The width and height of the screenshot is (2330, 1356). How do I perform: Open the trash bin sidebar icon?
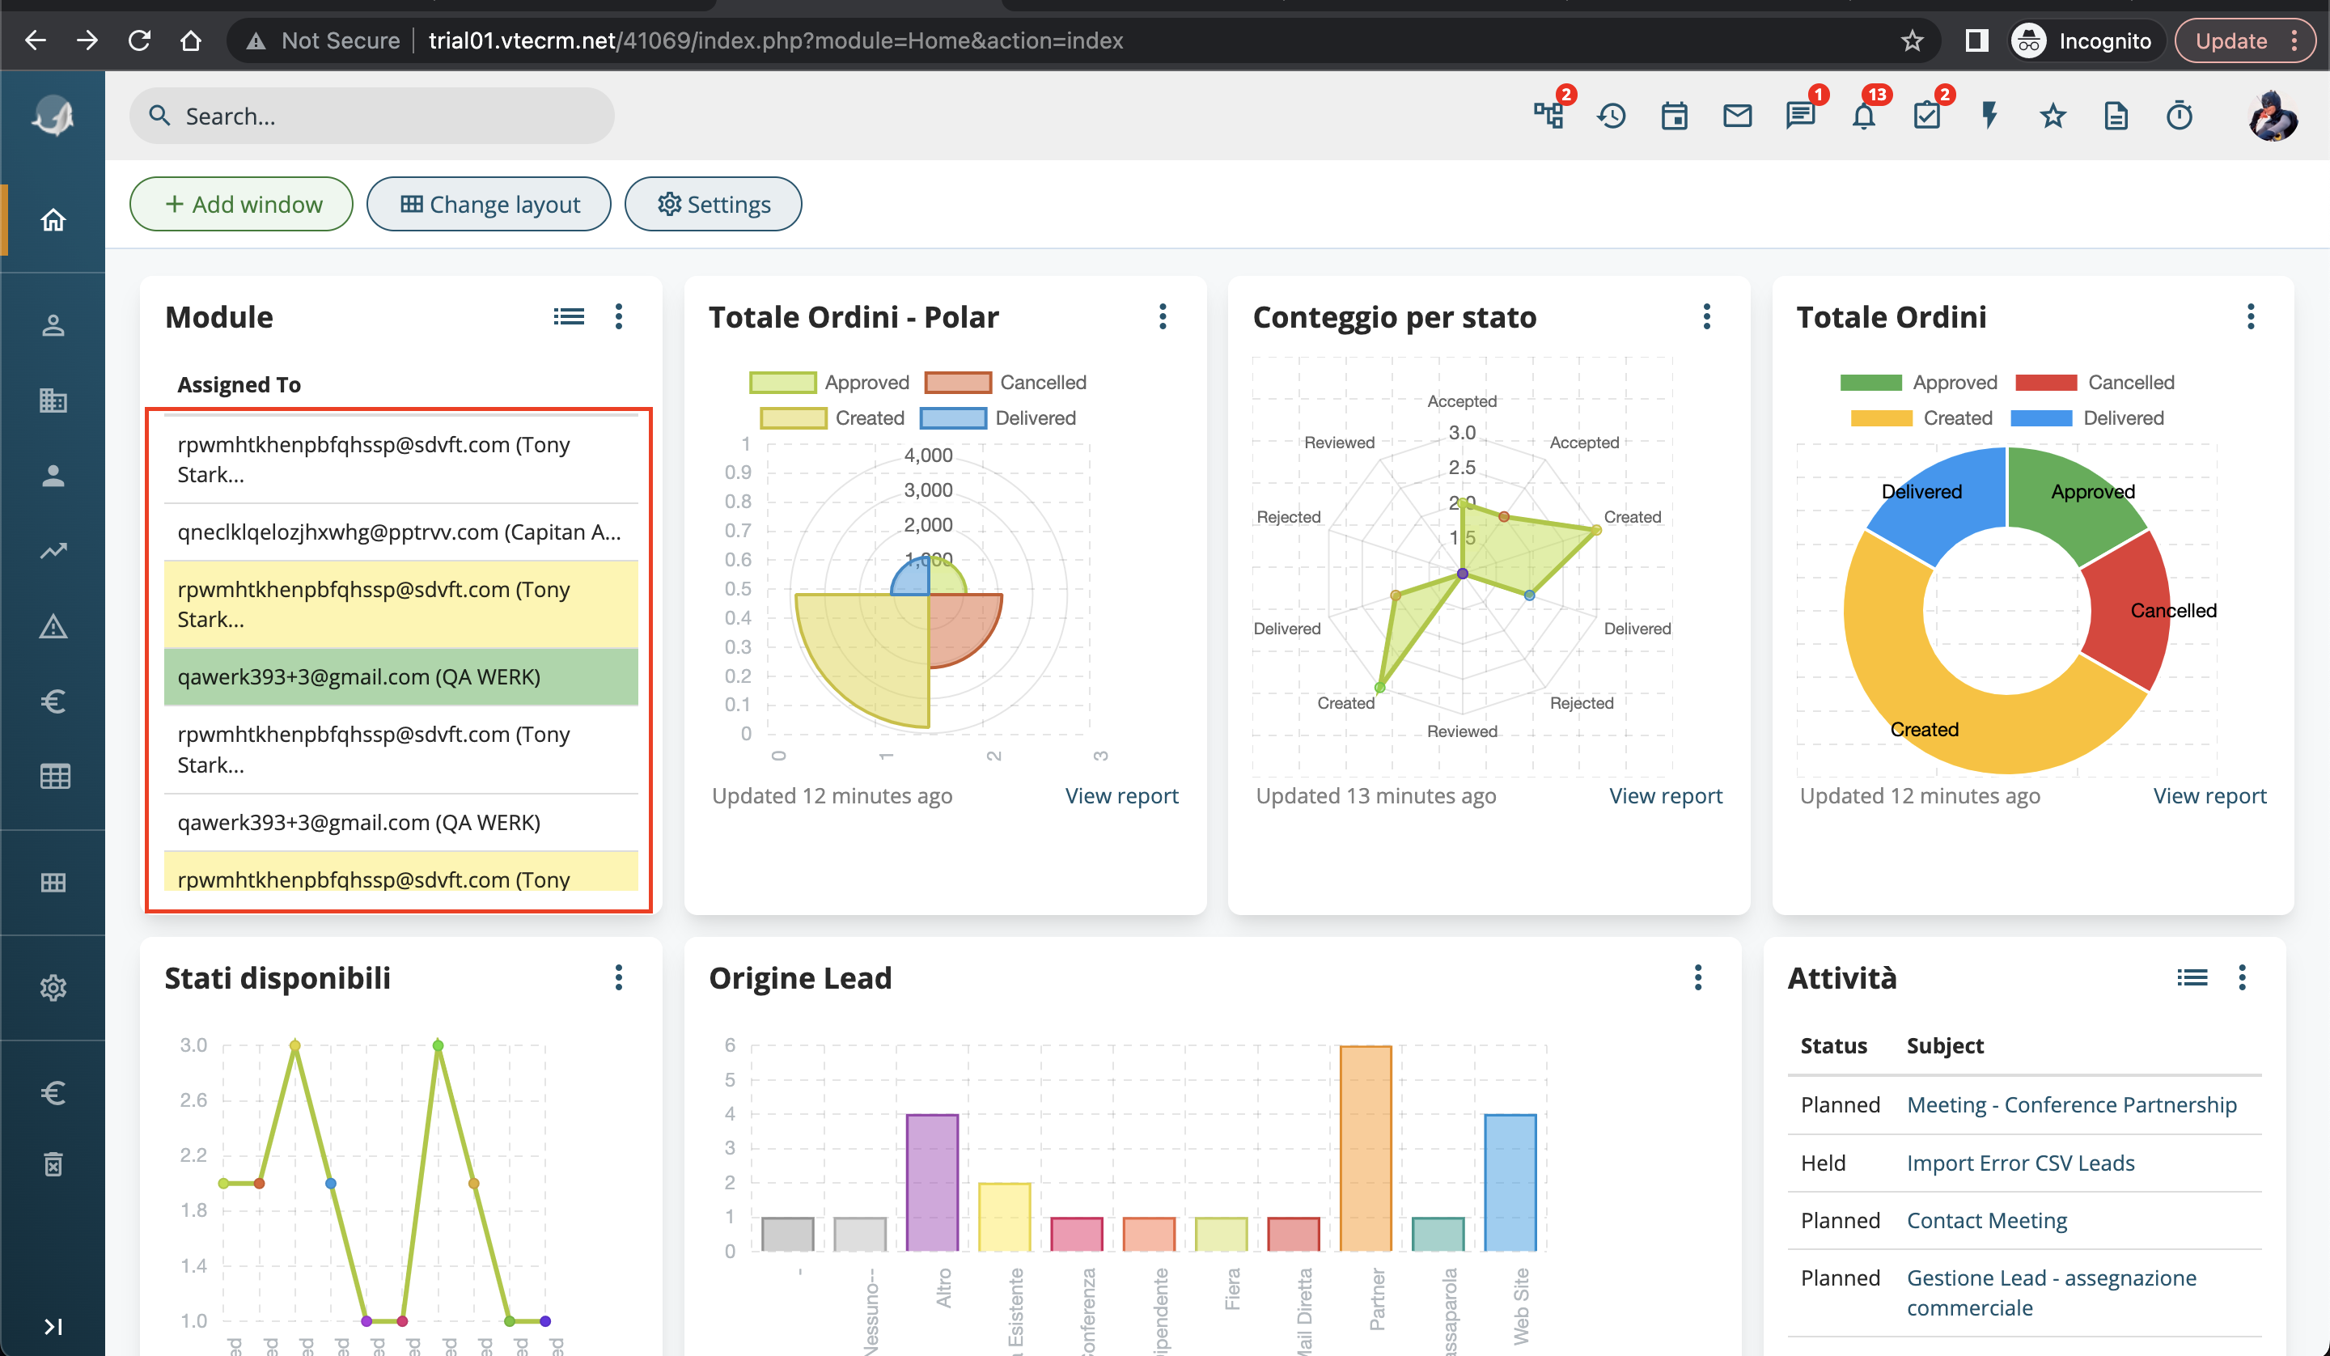pos(53,1163)
